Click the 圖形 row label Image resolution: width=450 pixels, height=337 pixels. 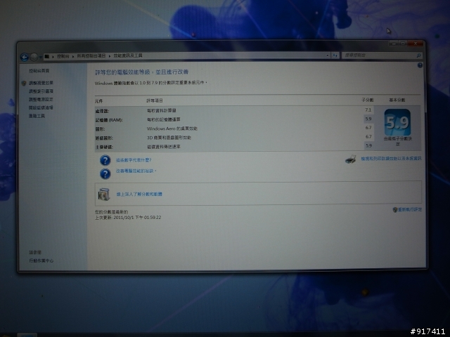pos(100,129)
